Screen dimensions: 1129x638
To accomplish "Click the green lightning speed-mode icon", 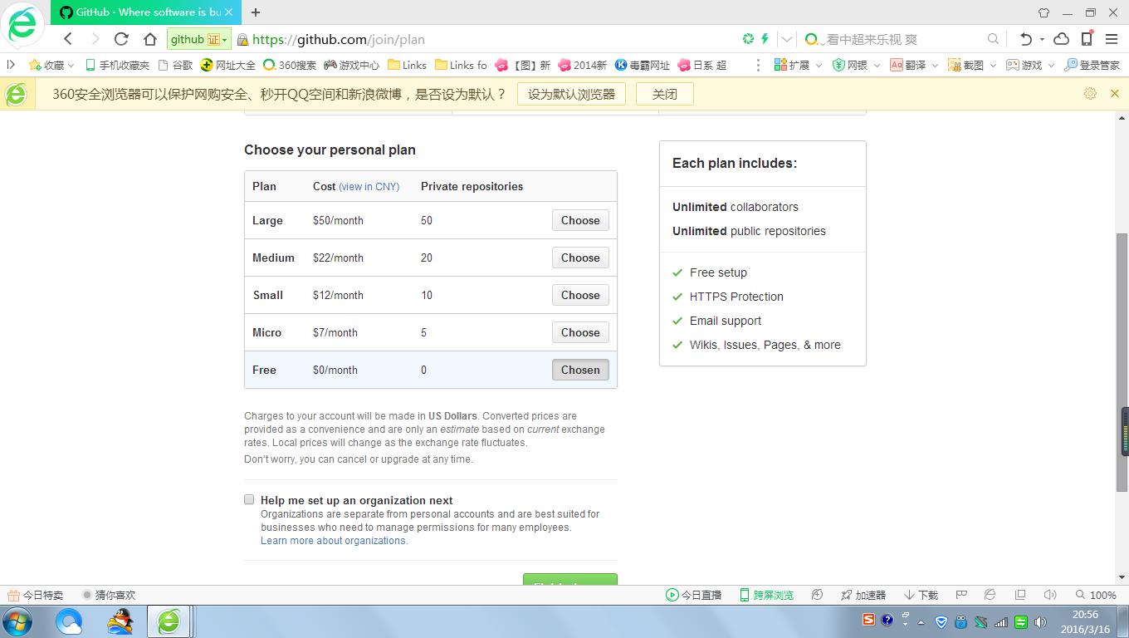I will tap(765, 39).
